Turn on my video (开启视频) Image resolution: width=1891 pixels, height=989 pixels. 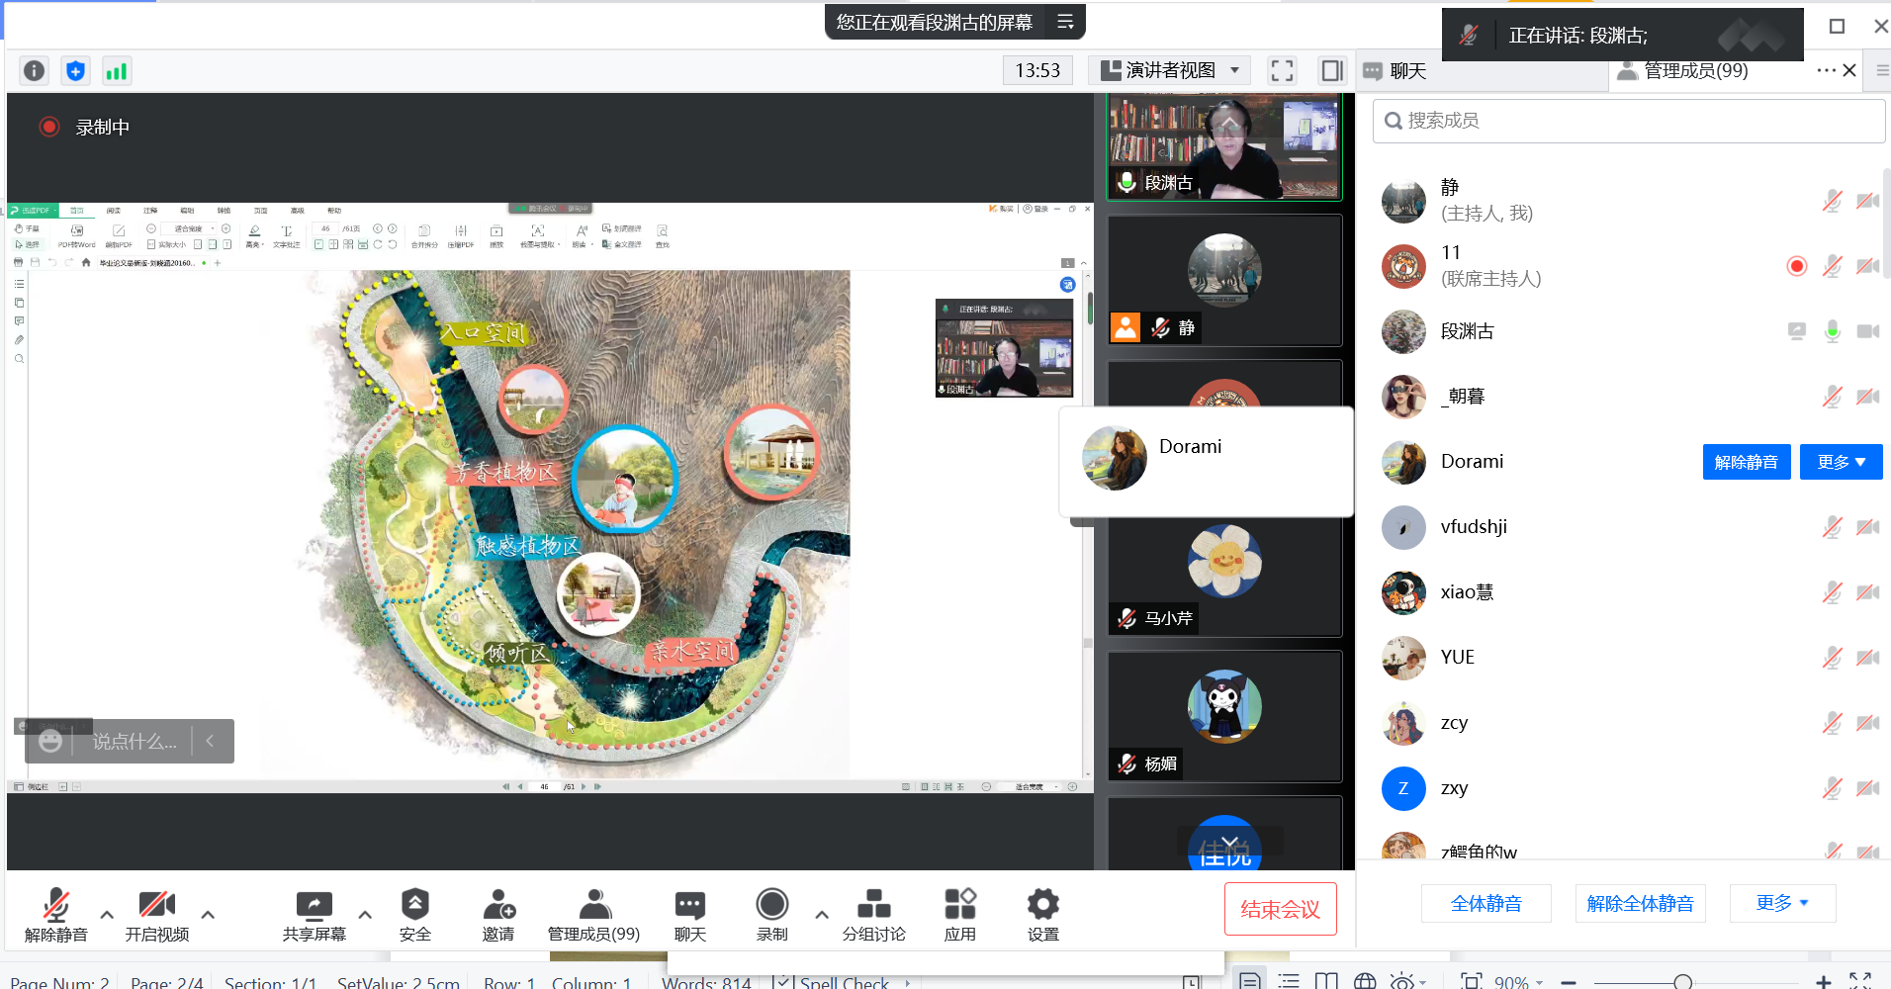(156, 915)
